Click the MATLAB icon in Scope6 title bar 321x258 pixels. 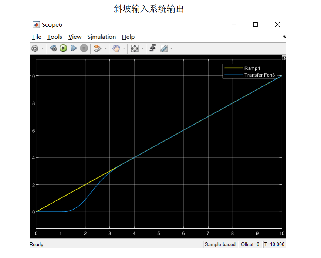[x=36, y=24]
